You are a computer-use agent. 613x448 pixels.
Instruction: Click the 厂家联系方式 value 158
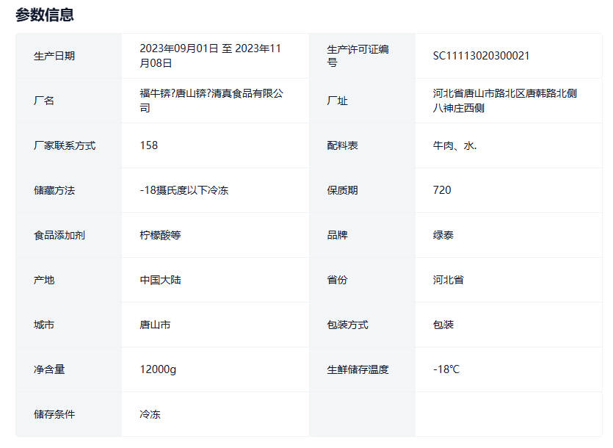(x=149, y=145)
